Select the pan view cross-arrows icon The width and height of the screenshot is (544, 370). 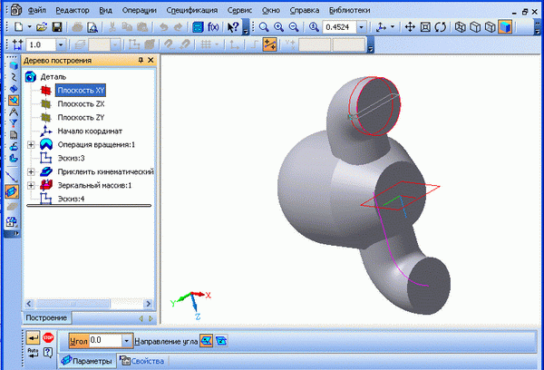410,26
